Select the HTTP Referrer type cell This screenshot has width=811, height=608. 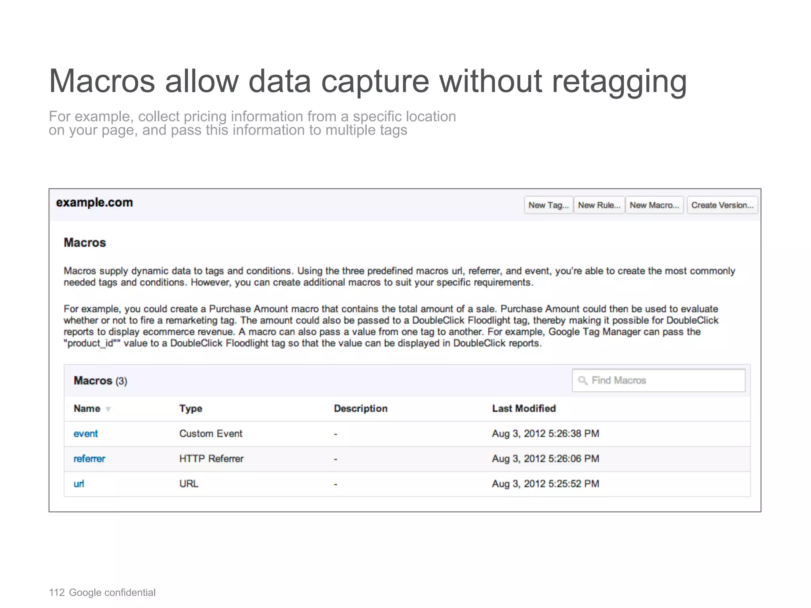point(211,458)
